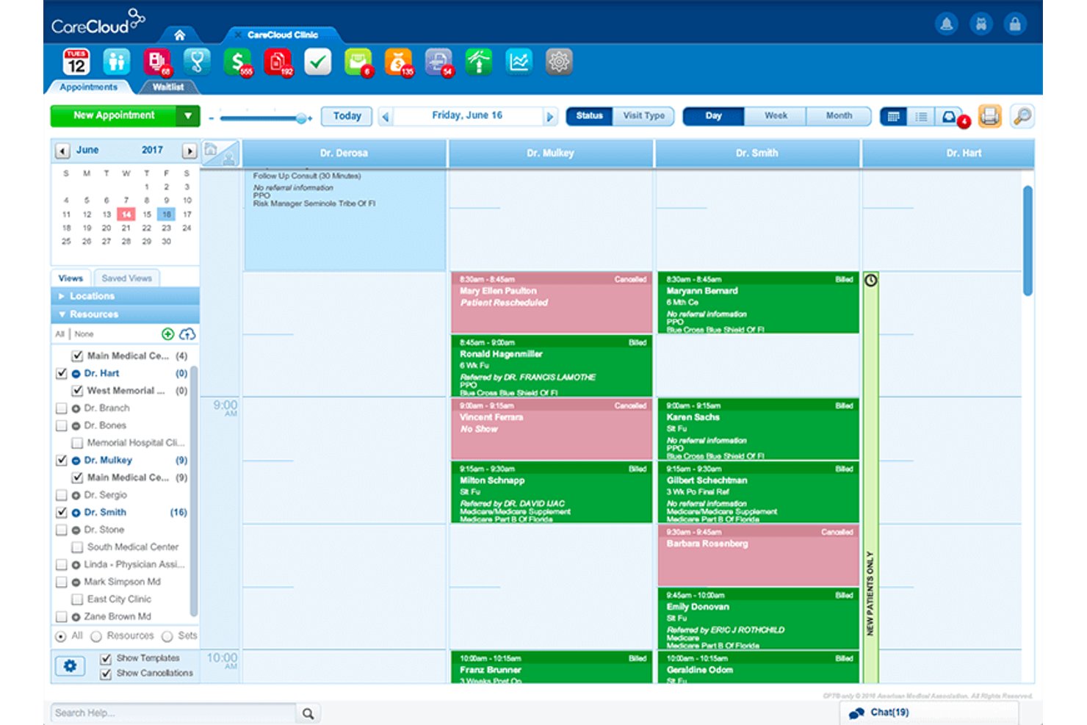Open calendar settings gear button at sidebar bottom
1087x725 pixels.
pyautogui.click(x=70, y=666)
